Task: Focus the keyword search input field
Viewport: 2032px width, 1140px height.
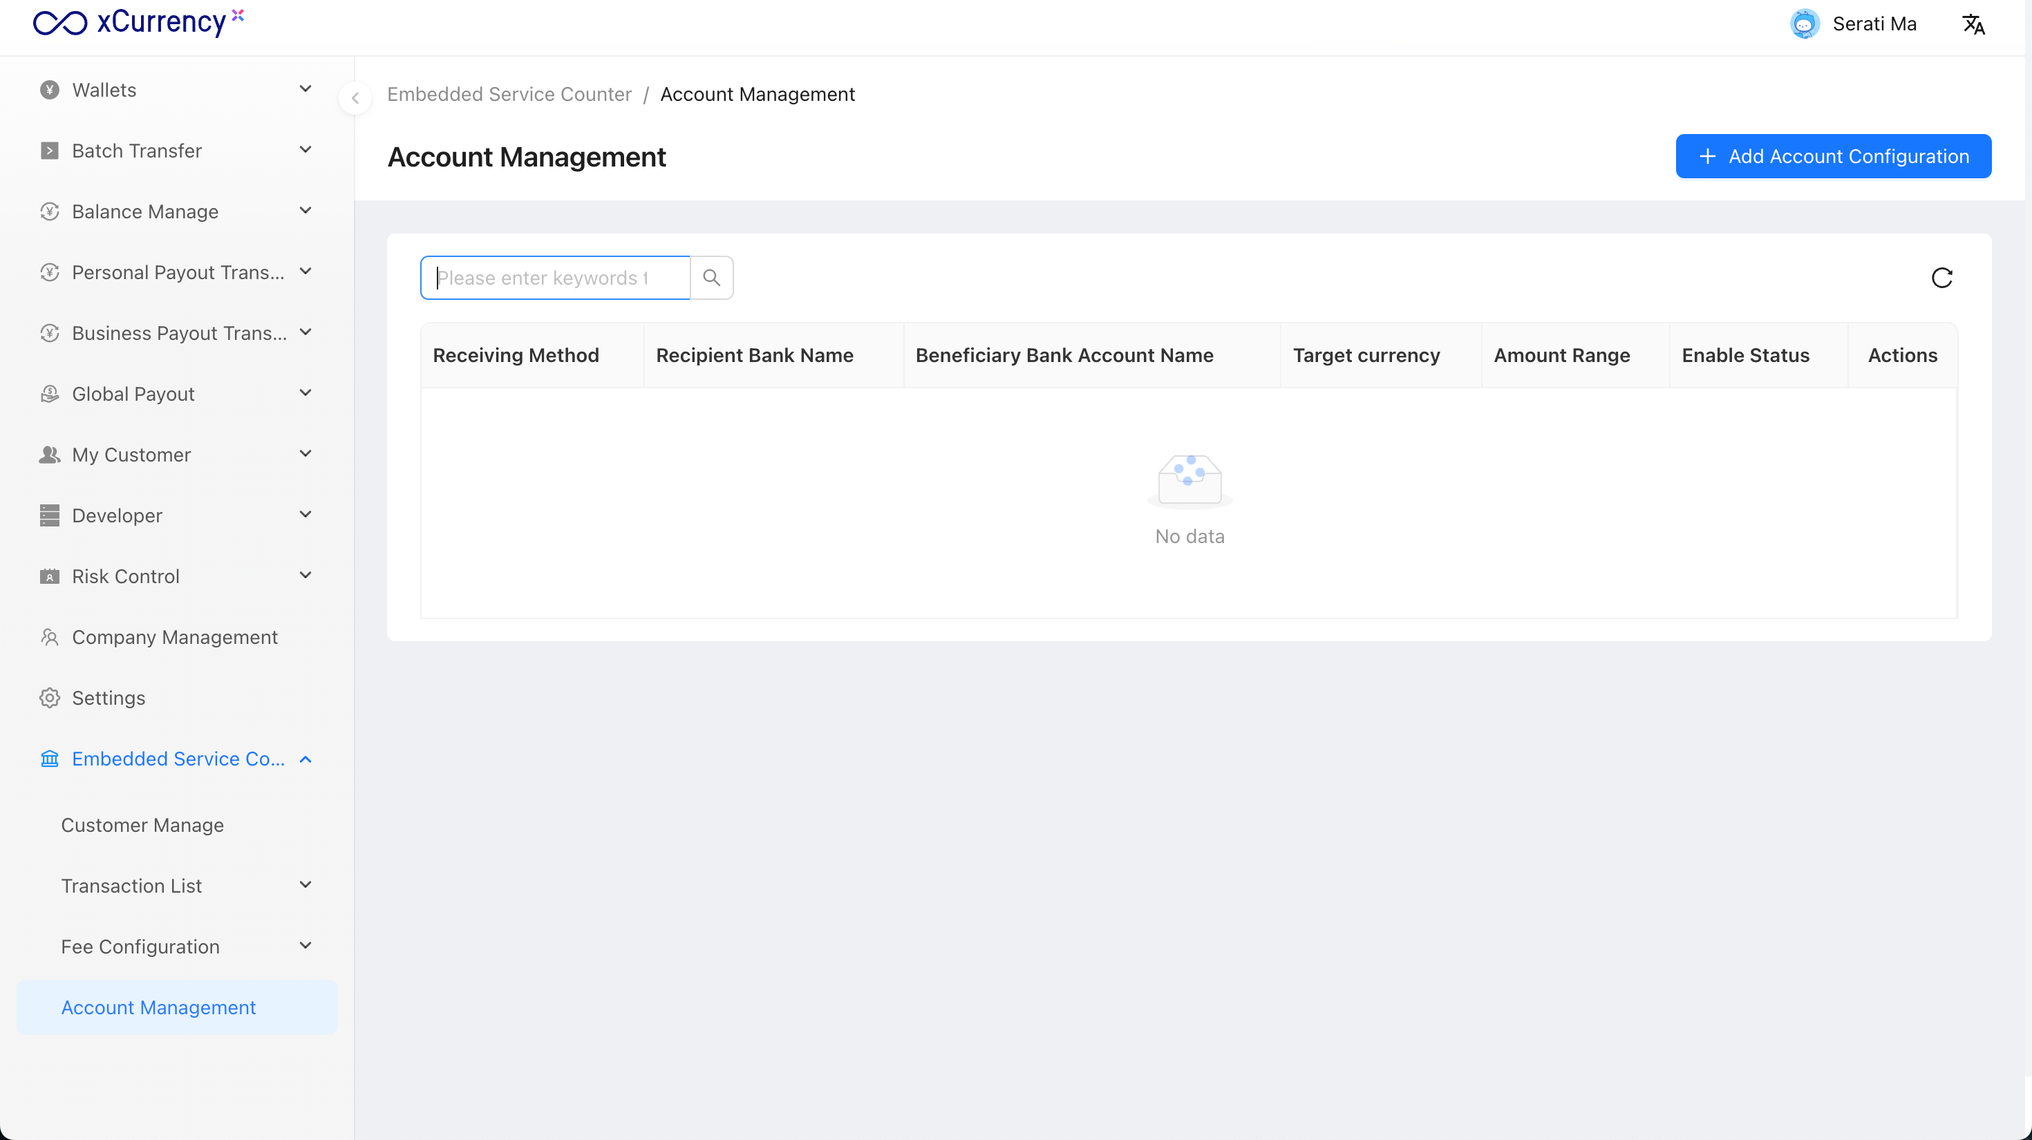Action: (x=554, y=278)
